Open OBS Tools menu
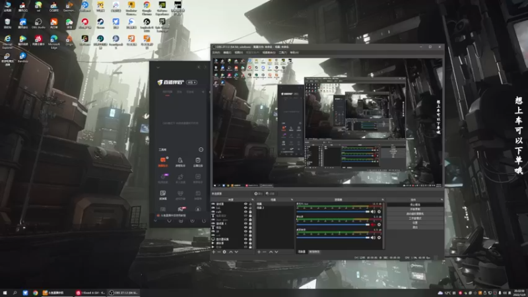 (283, 53)
